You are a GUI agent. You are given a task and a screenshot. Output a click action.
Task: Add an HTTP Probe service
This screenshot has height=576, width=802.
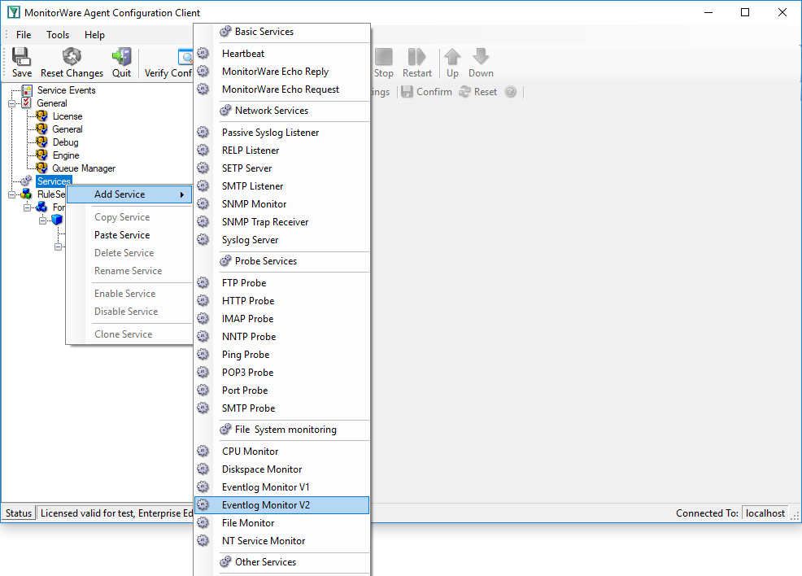click(x=281, y=300)
